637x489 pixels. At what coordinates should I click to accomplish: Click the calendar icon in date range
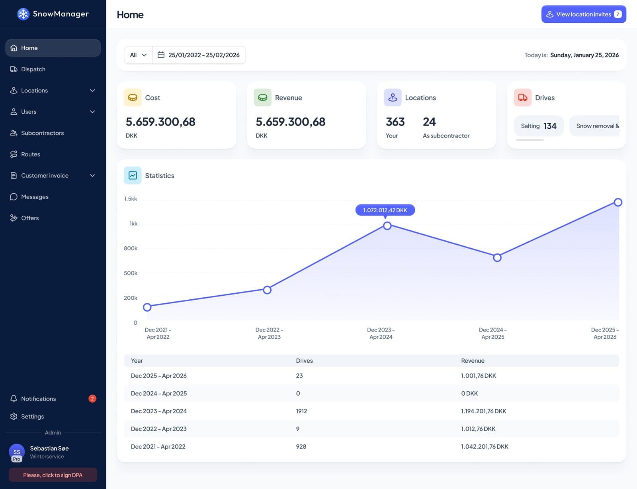[x=161, y=55]
